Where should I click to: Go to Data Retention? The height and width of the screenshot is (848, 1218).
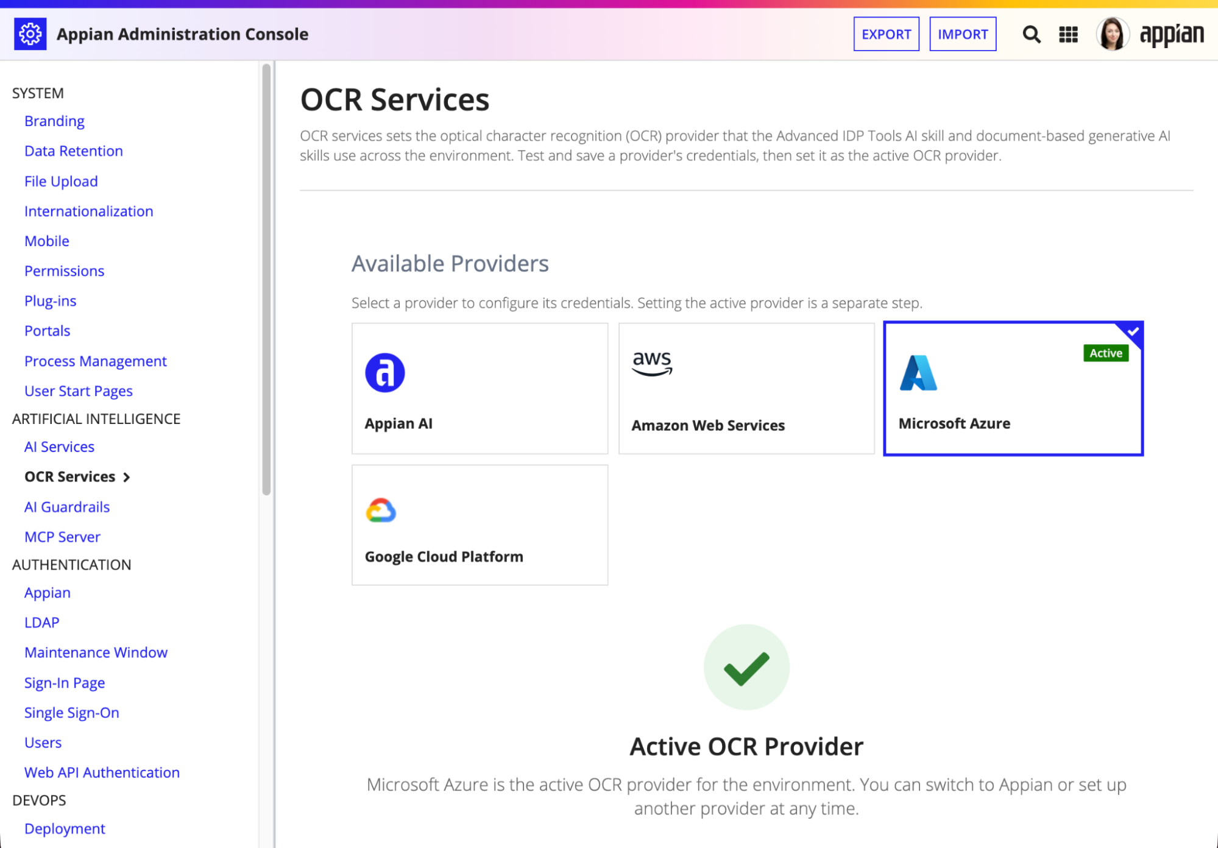[74, 151]
